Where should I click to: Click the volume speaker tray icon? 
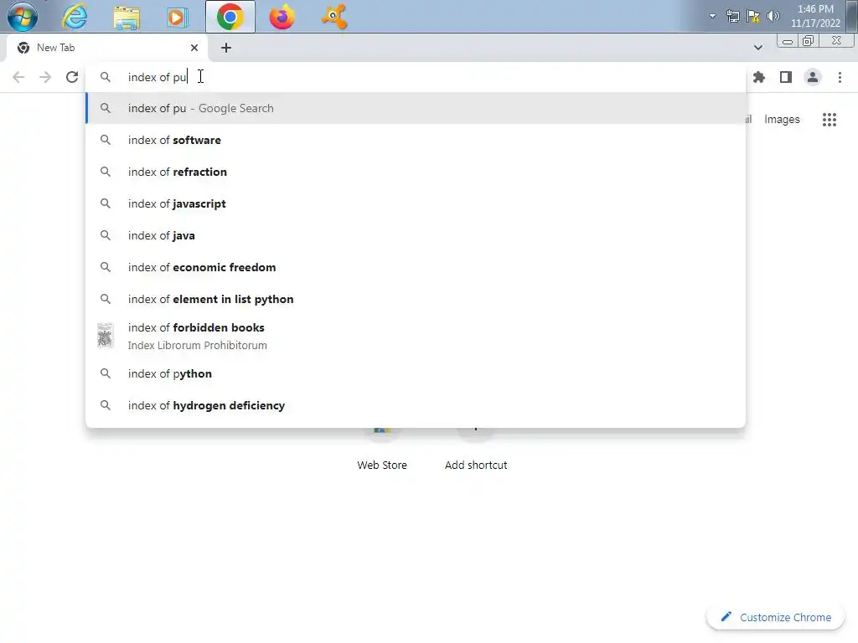coord(773,16)
